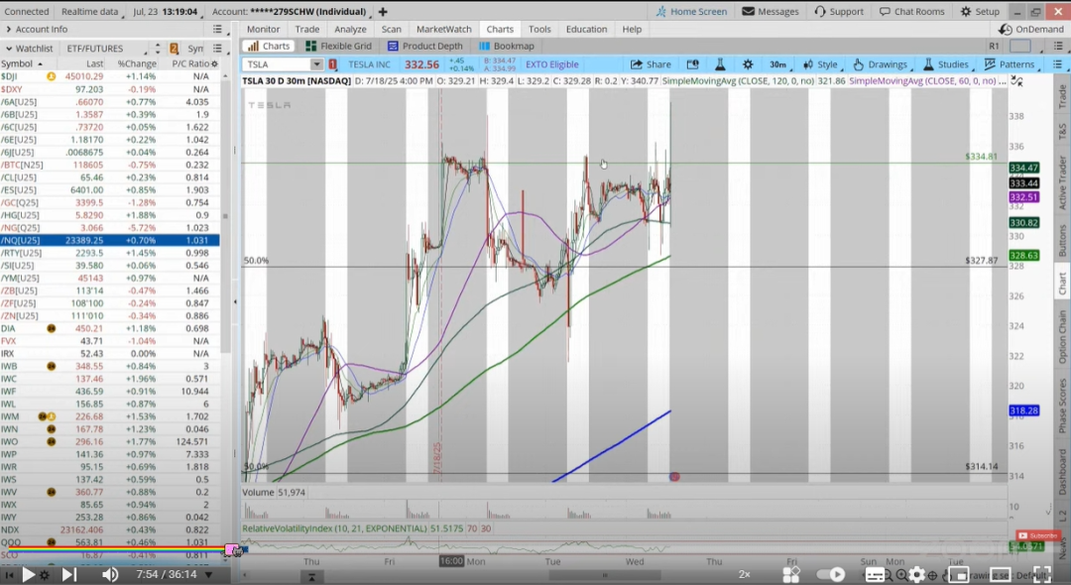Collapse the Watchlist section
This screenshot has width=1071, height=585.
tap(9, 49)
